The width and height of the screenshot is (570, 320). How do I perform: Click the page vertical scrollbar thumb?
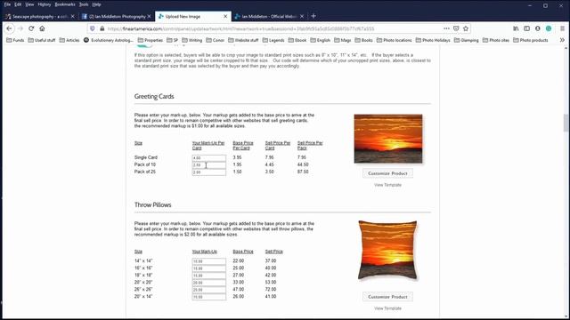[x=566, y=123]
